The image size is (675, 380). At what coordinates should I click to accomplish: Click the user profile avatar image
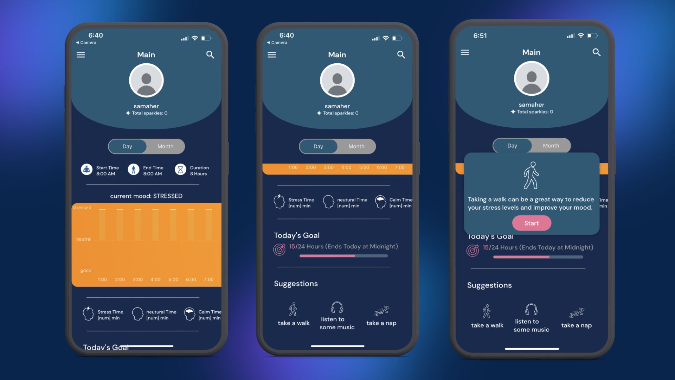point(146,80)
